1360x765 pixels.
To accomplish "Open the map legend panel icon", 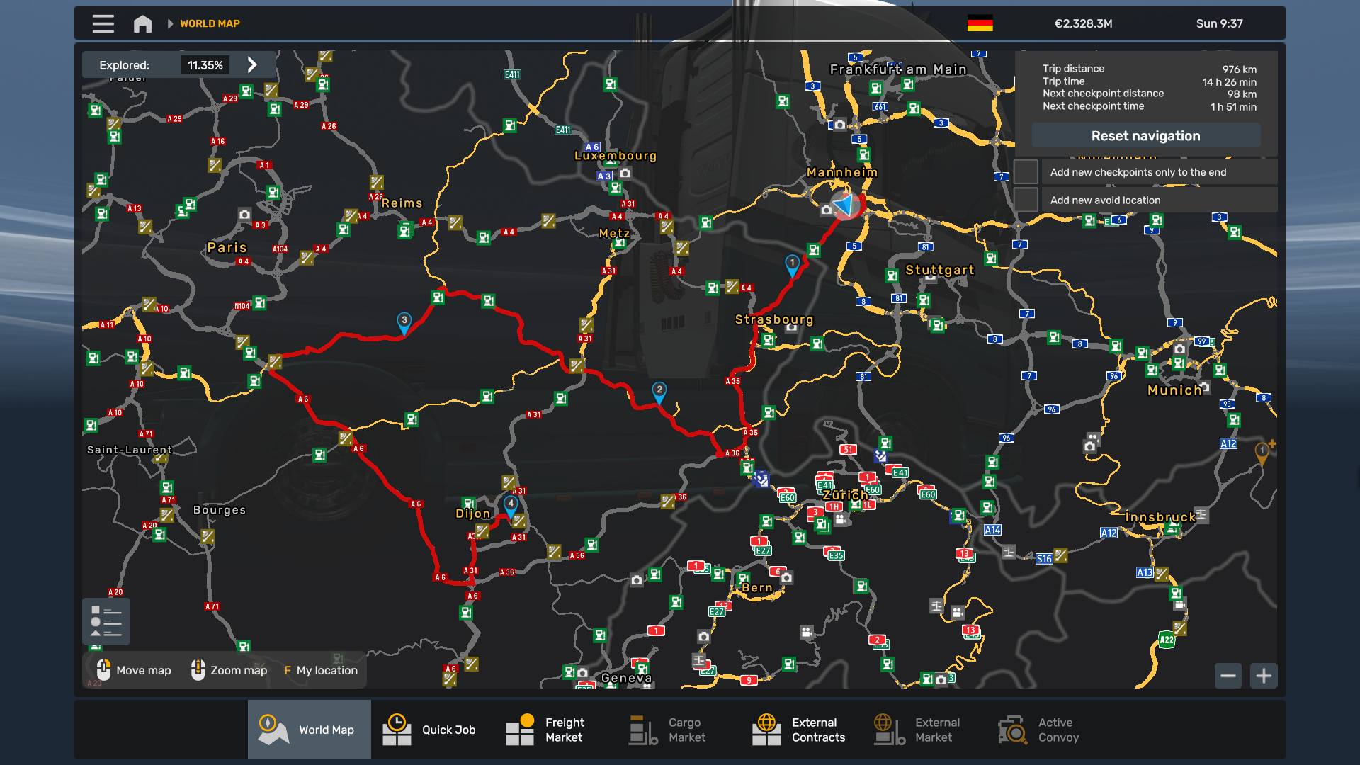I will (106, 621).
